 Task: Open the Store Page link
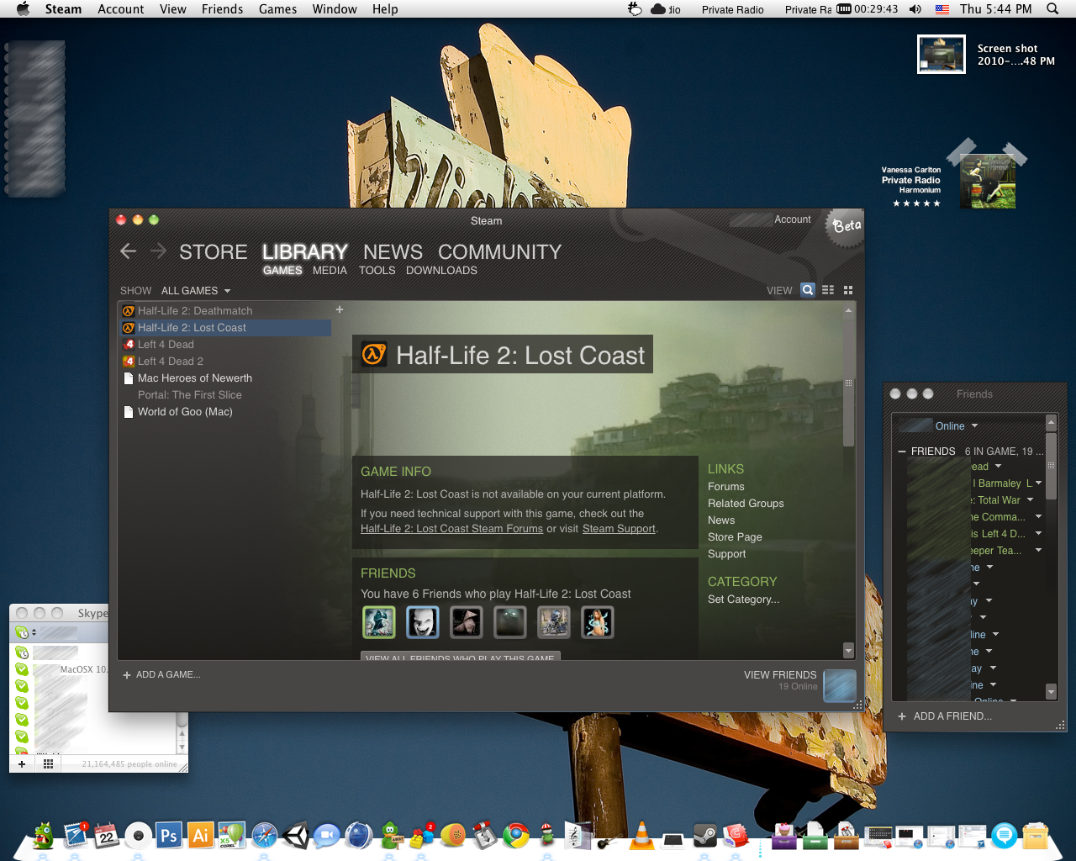point(735,537)
